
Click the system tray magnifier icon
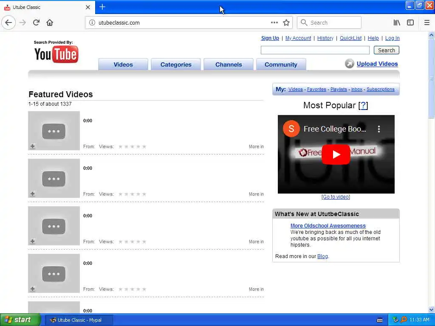click(404, 320)
